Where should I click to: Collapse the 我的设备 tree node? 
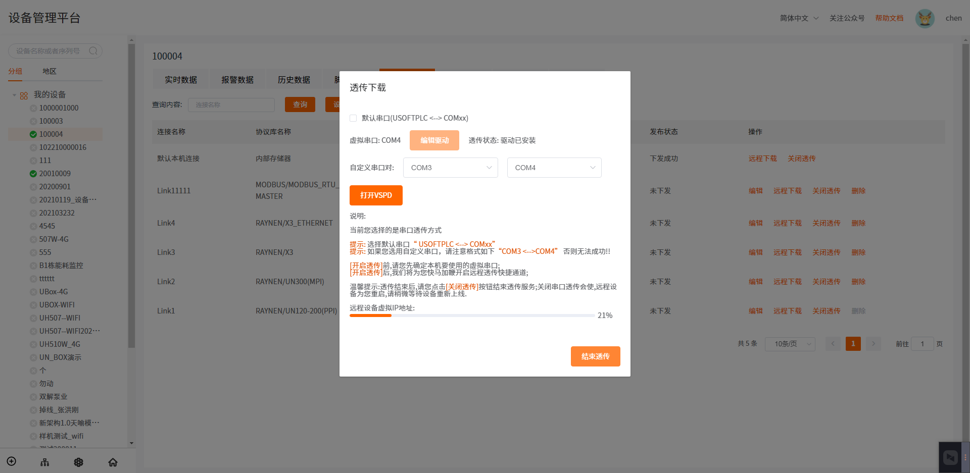(15, 95)
